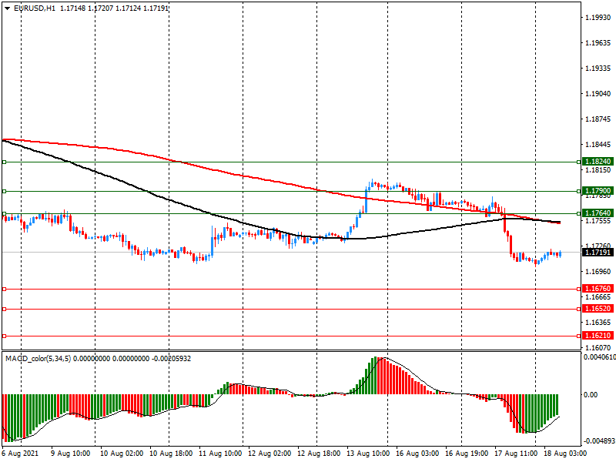Click the left handle of the 1.16760 line
616x462 pixels.
[5, 290]
